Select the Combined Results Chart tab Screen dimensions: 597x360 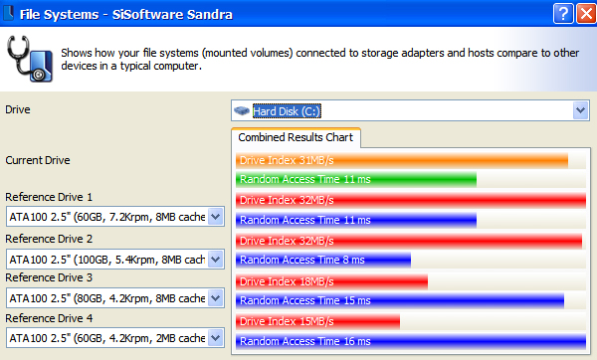point(296,137)
